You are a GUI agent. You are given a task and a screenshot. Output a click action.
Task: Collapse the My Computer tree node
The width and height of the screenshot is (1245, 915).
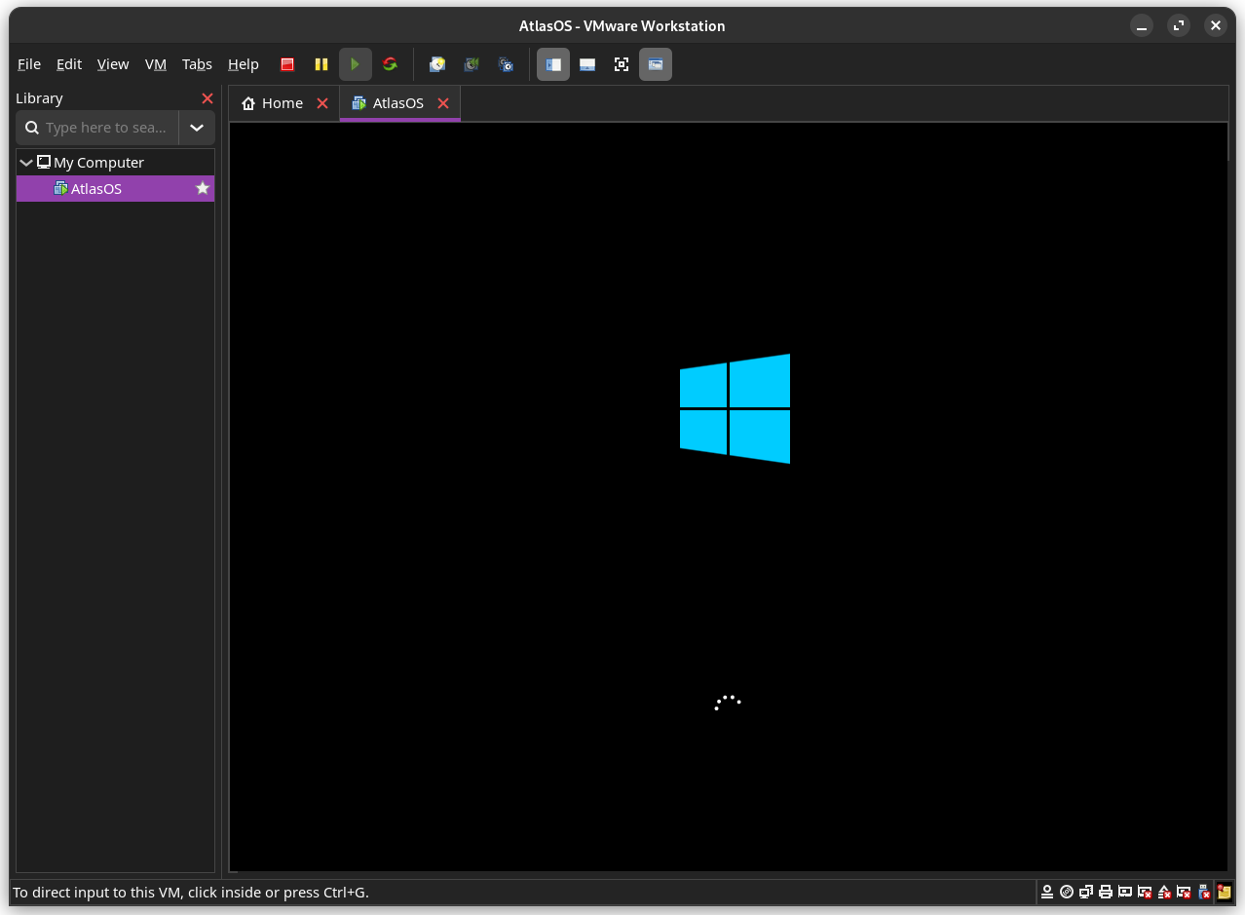click(26, 163)
